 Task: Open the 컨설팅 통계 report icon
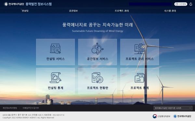pos(56,78)
